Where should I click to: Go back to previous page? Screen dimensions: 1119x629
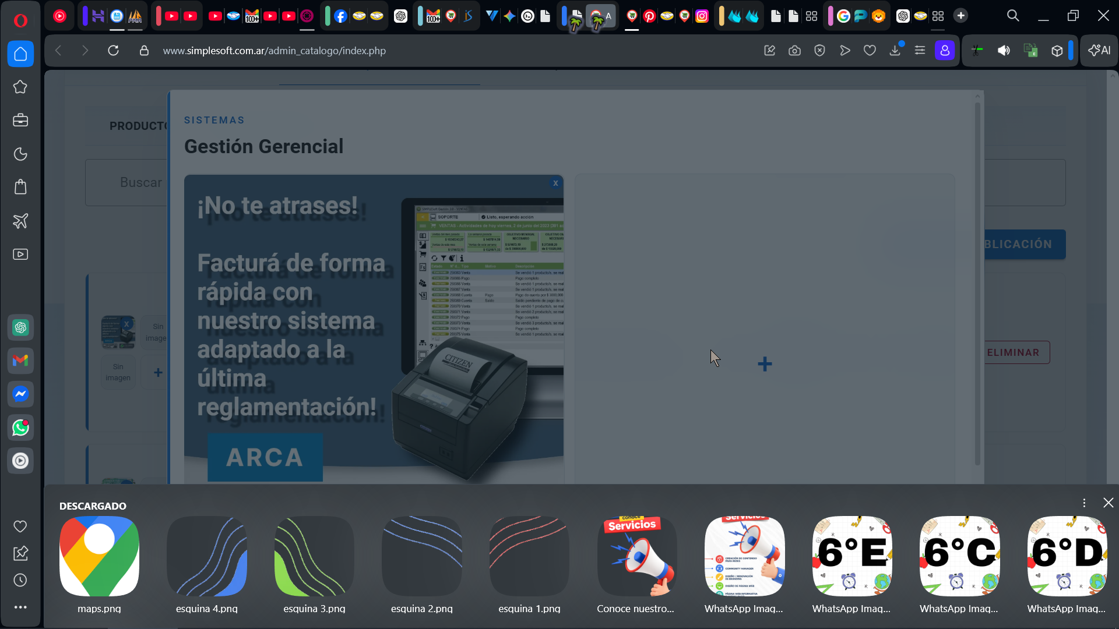58,51
